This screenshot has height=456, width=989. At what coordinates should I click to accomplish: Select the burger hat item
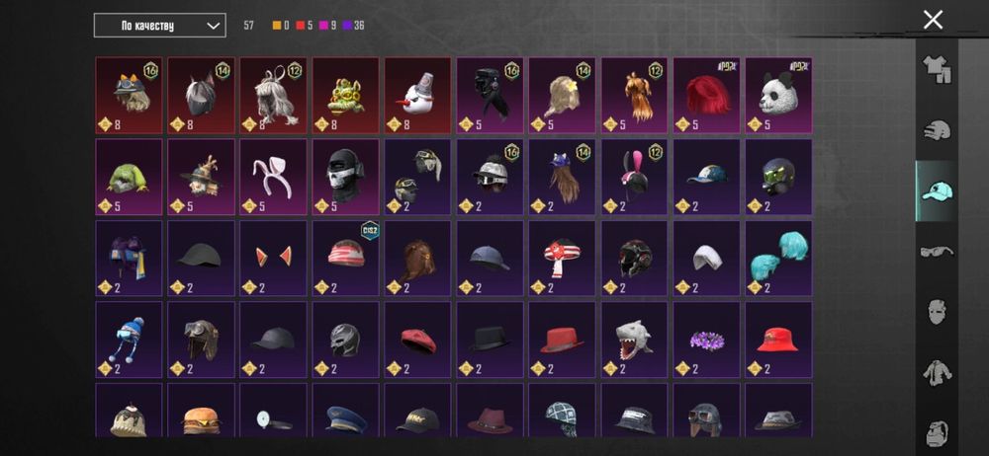pos(201,410)
